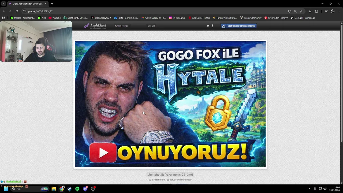Open the Instagram bookmark
Viewport: 343px width, 193px height.
coord(177,18)
